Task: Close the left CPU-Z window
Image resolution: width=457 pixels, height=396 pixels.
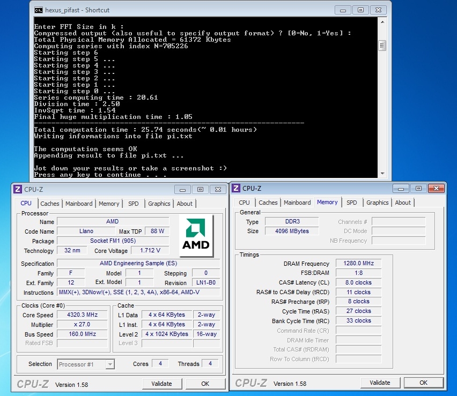Action: point(218,190)
